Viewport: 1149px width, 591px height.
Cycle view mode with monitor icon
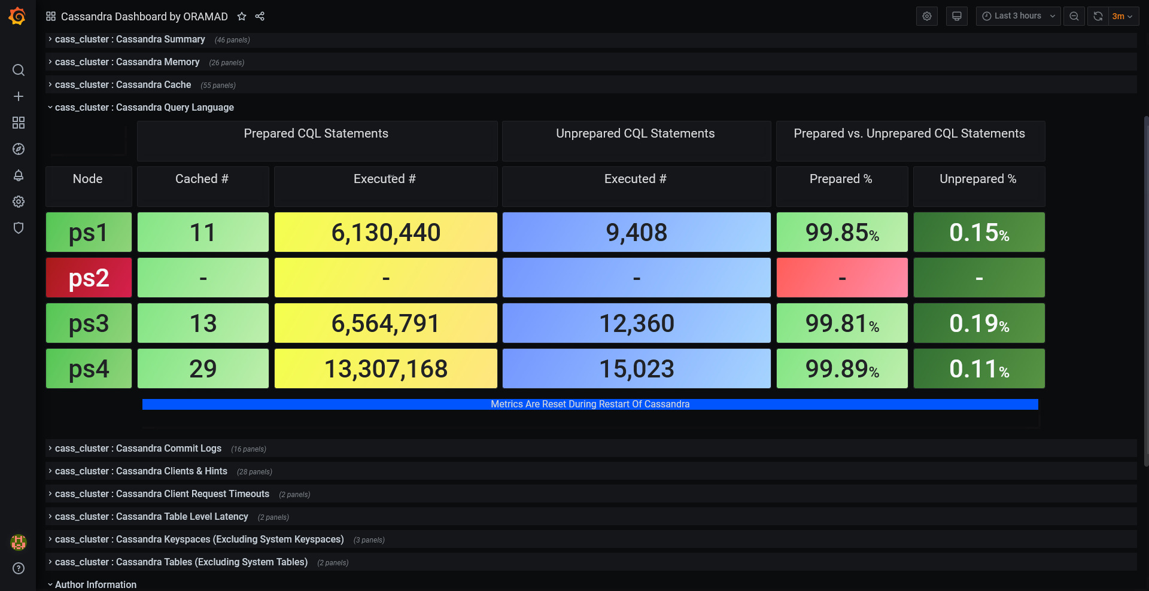957,16
